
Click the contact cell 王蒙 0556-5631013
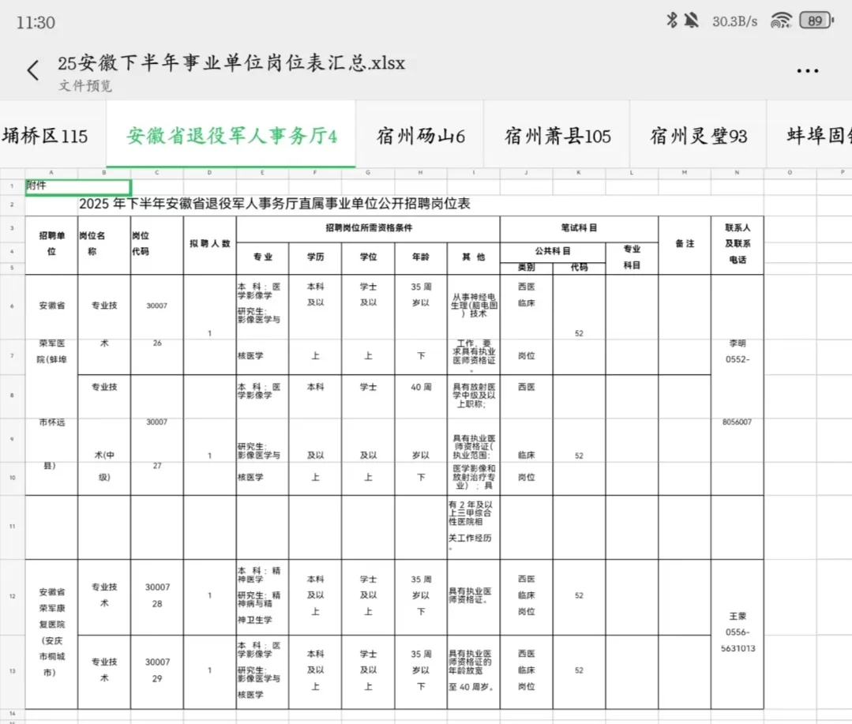738,633
